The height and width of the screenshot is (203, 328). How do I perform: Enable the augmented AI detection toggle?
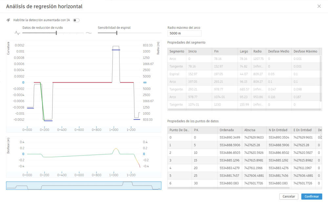76,20
